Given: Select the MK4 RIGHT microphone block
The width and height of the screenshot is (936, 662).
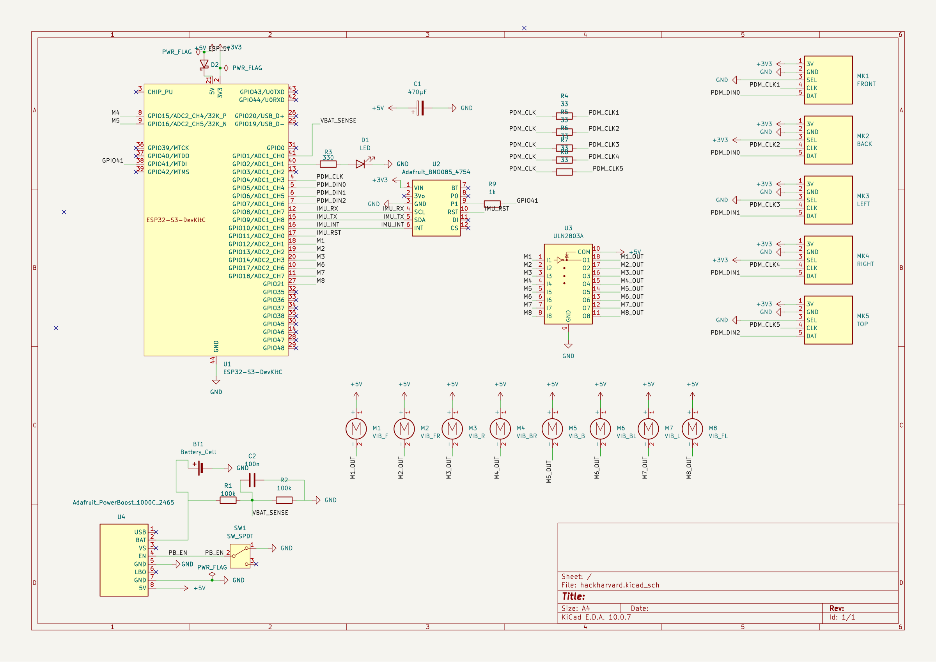Looking at the screenshot, I should click(828, 260).
